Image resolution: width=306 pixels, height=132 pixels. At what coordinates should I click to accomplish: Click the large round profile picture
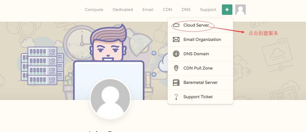pyautogui.click(x=110, y=99)
